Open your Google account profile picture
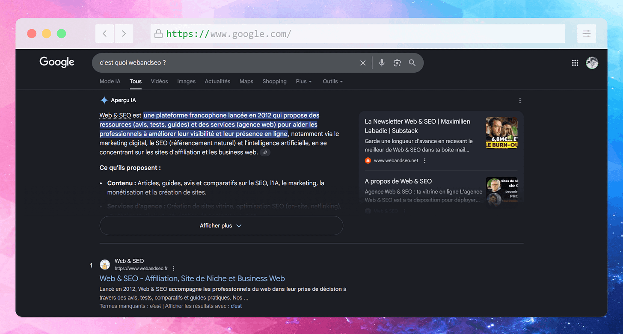This screenshot has width=623, height=334. coord(592,62)
